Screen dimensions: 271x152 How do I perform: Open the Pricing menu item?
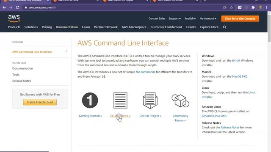tap(47, 27)
